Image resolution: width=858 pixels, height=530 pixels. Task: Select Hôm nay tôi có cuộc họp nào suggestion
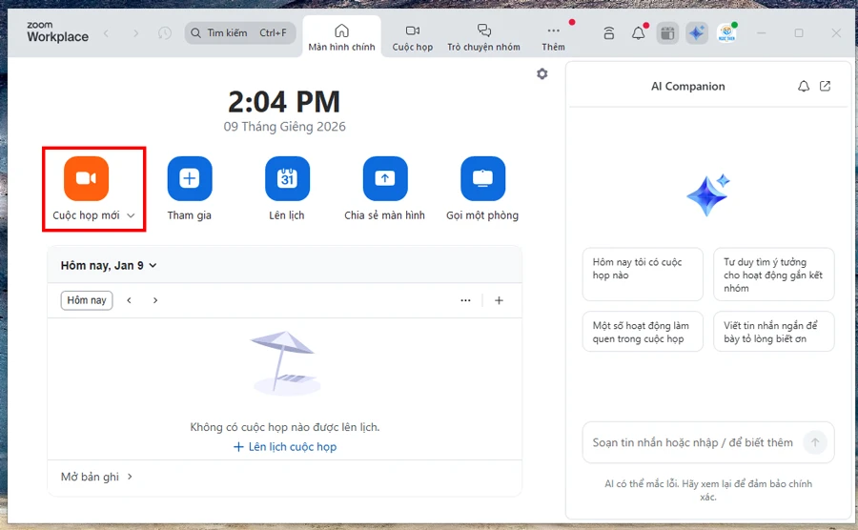pyautogui.click(x=643, y=275)
